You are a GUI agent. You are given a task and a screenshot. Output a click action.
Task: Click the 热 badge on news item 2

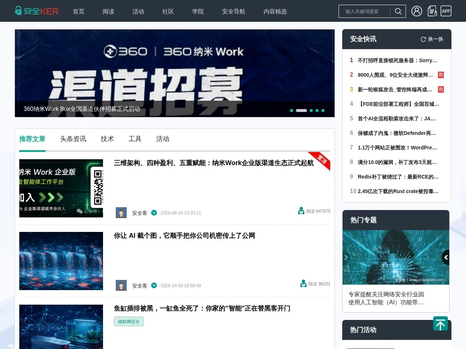[441, 75]
